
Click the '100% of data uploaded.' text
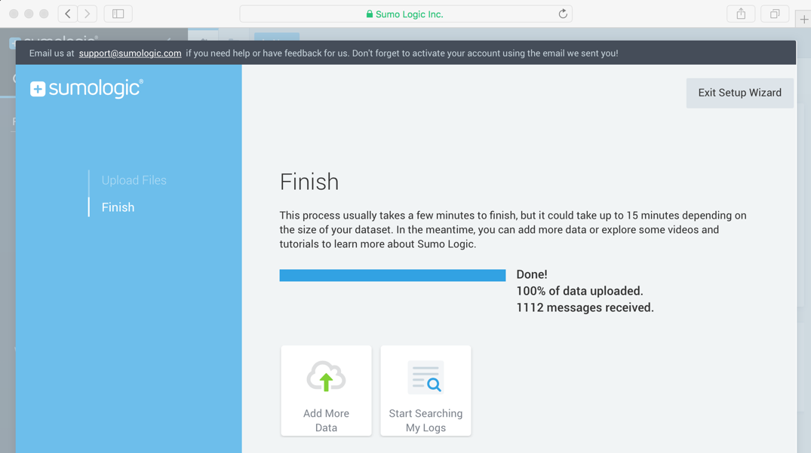pyautogui.click(x=579, y=291)
